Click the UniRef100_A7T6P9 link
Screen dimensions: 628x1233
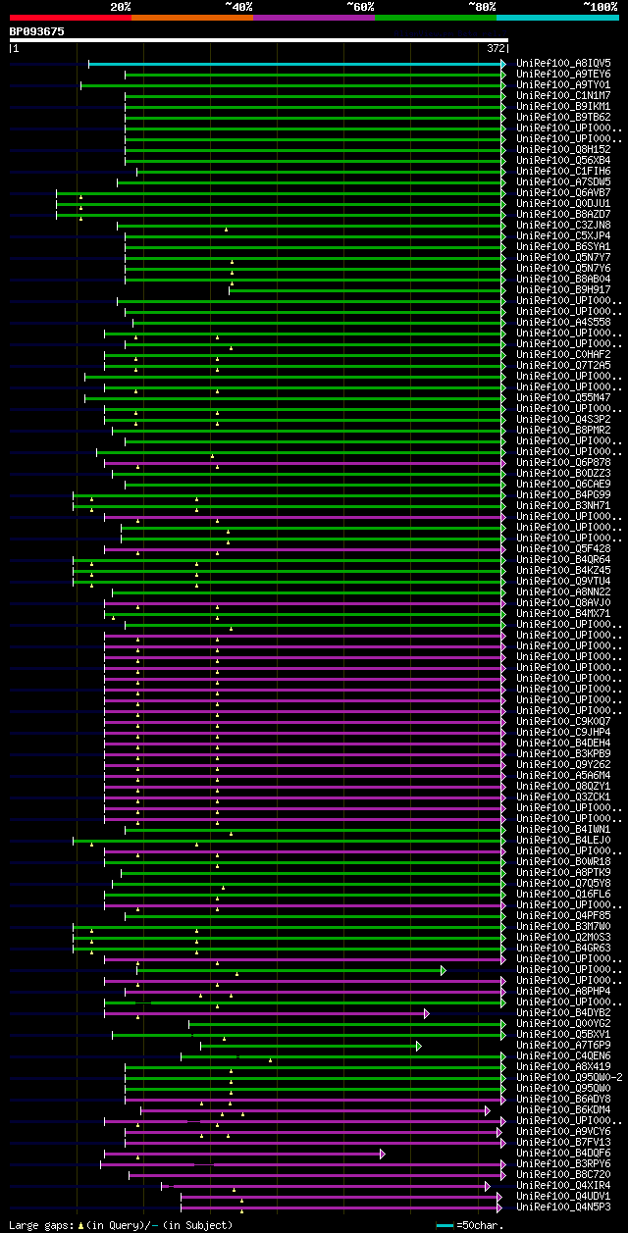(563, 1045)
